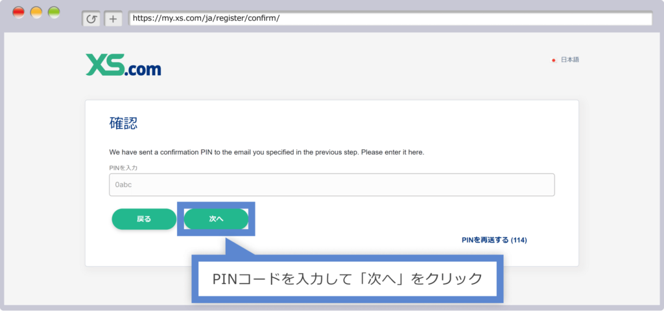Minimize the window with yellow button
This screenshot has height=312, width=664.
click(36, 13)
